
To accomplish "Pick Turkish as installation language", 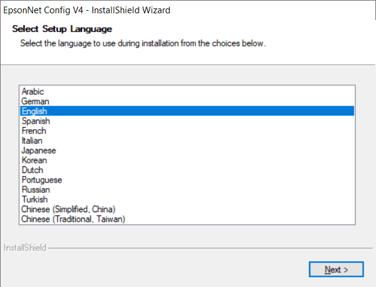I will coord(34,200).
